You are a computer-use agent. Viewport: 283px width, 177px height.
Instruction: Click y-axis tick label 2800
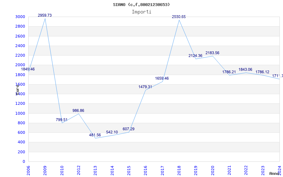tap(20, 26)
